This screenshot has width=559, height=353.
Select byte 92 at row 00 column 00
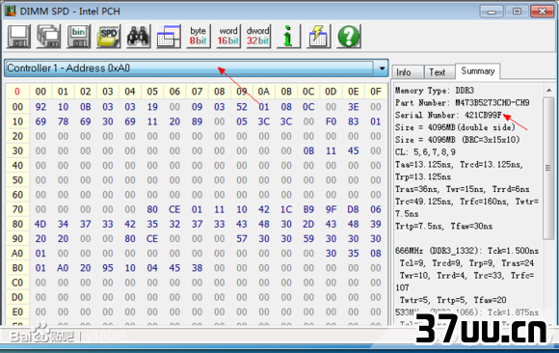pos(40,107)
